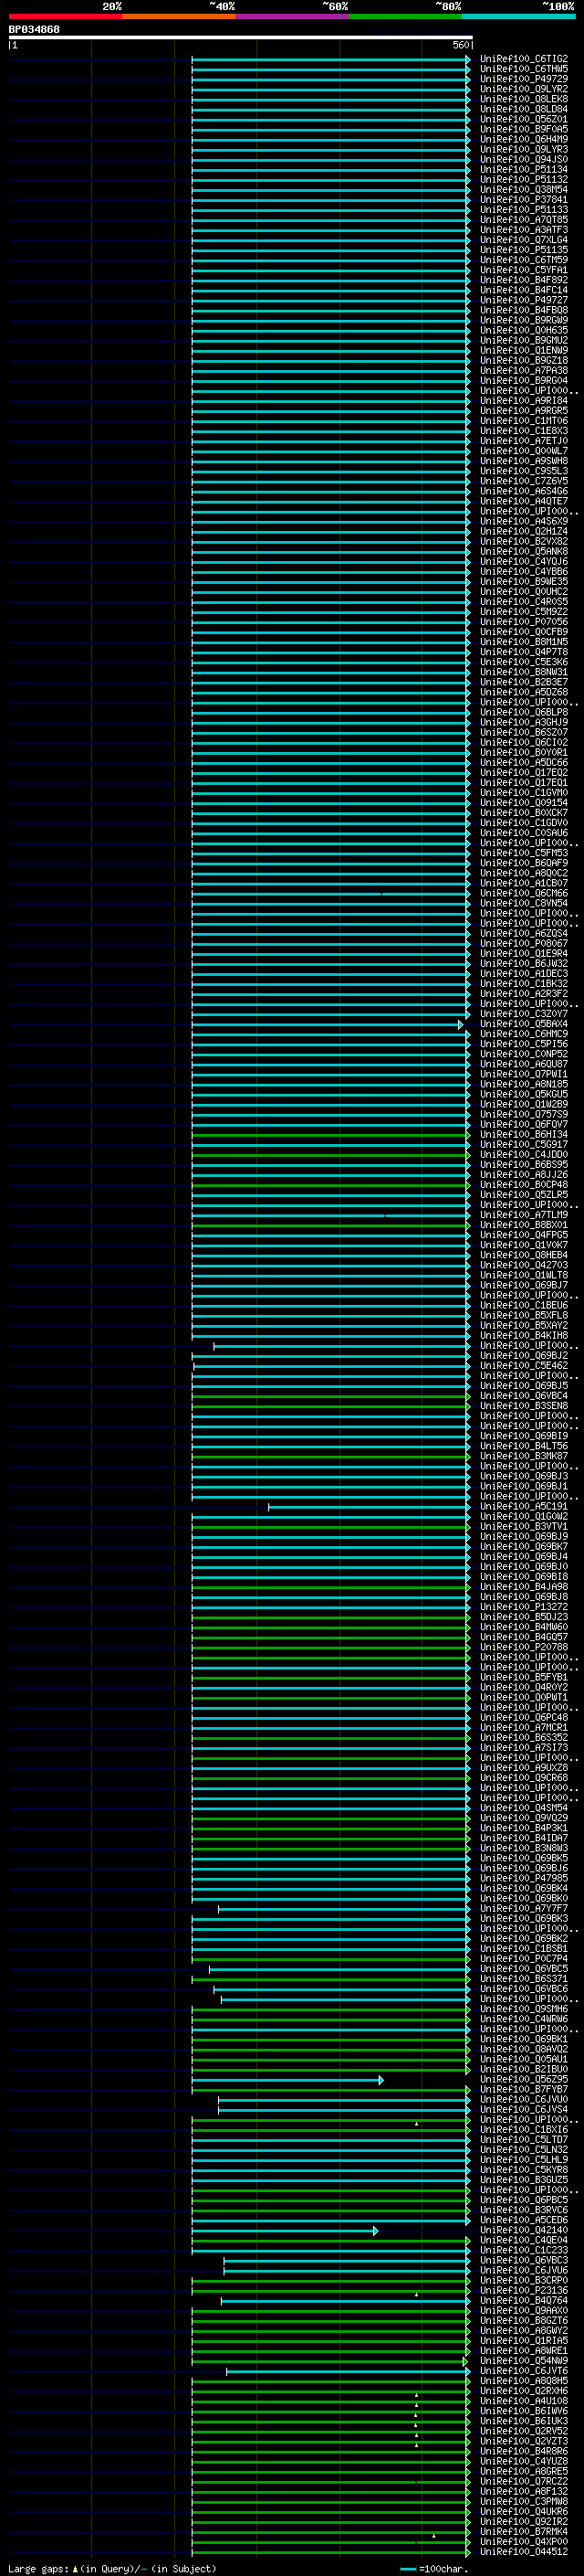Click the white query sequence ruler bar

coord(240,38)
